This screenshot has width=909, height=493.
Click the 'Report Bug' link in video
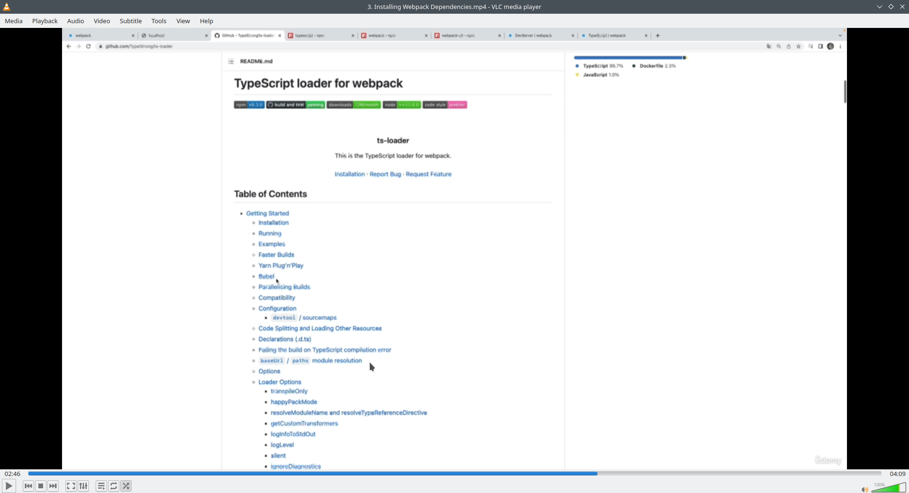click(385, 174)
